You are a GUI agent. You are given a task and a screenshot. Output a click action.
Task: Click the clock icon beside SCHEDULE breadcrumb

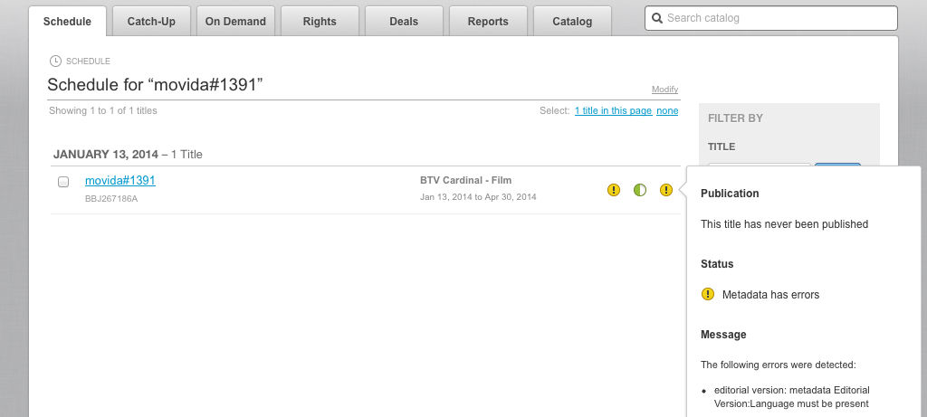pos(56,62)
